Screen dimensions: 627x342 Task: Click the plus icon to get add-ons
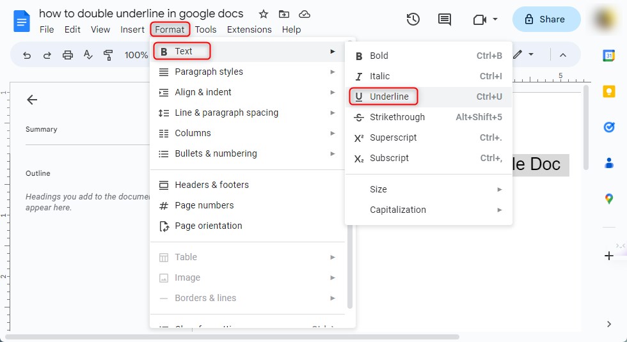[x=608, y=256]
